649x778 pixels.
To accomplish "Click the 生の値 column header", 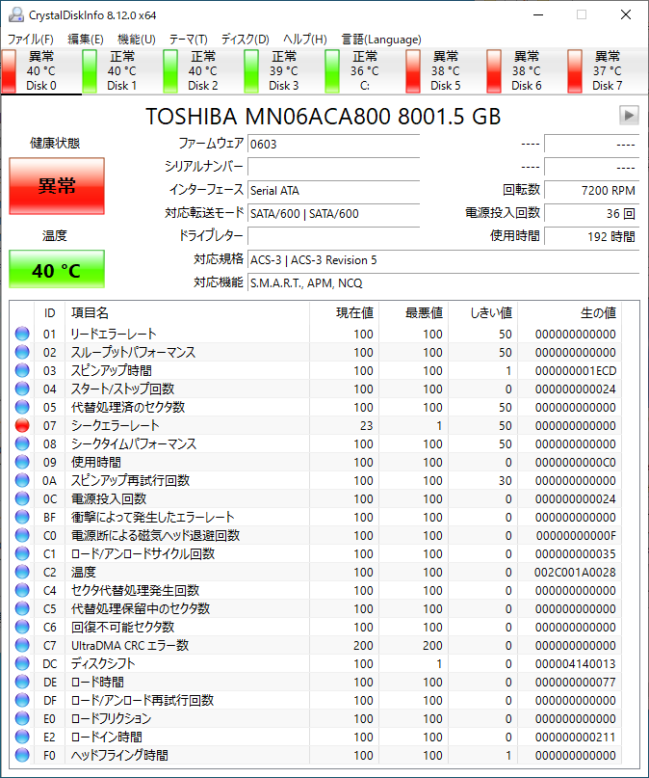I will click(570, 312).
